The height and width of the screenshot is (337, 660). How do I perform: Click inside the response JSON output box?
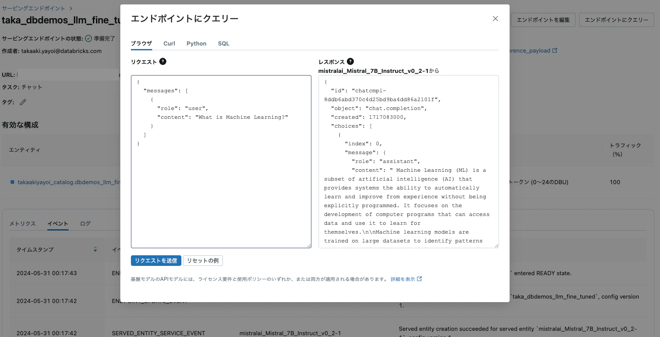pos(409,162)
